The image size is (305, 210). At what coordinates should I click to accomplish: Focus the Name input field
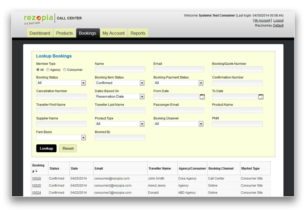click(120, 69)
